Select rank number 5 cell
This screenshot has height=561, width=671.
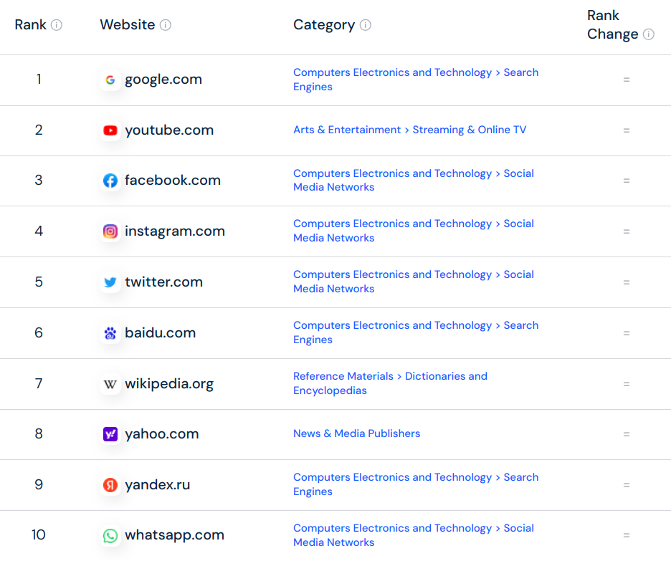pyautogui.click(x=39, y=282)
